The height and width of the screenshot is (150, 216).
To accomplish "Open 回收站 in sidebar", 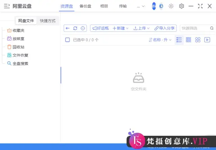I will click(x=16, y=47).
